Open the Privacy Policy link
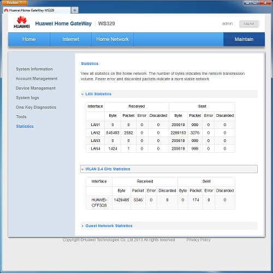 point(198,240)
